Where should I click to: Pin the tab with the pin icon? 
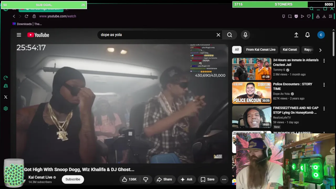pos(283,16)
